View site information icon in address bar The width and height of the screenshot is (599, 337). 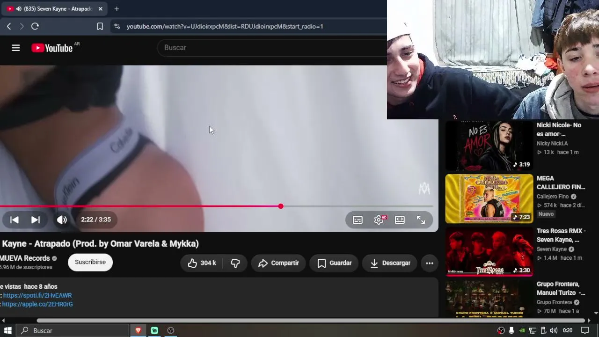(117, 27)
